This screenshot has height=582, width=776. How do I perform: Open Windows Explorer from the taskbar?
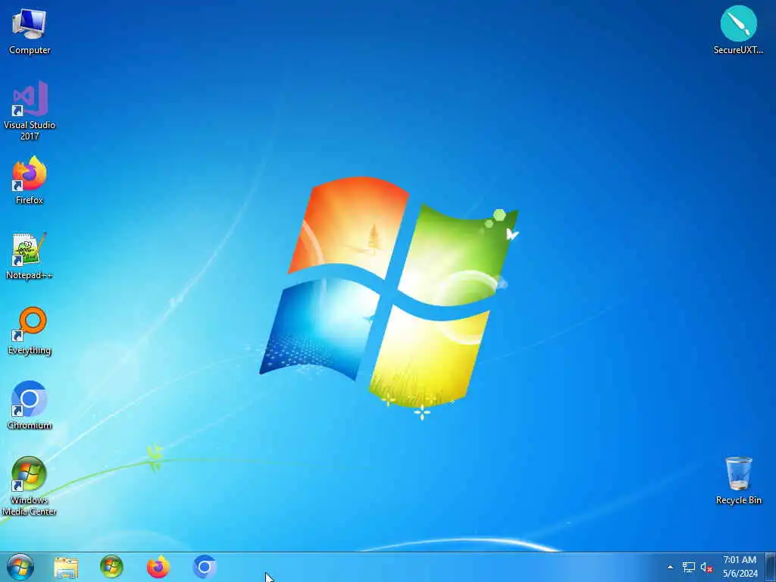click(x=66, y=567)
